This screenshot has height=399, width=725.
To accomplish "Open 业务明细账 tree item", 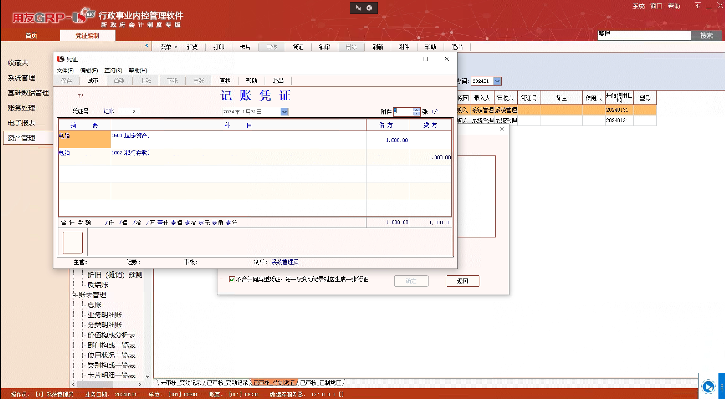I will point(105,315).
